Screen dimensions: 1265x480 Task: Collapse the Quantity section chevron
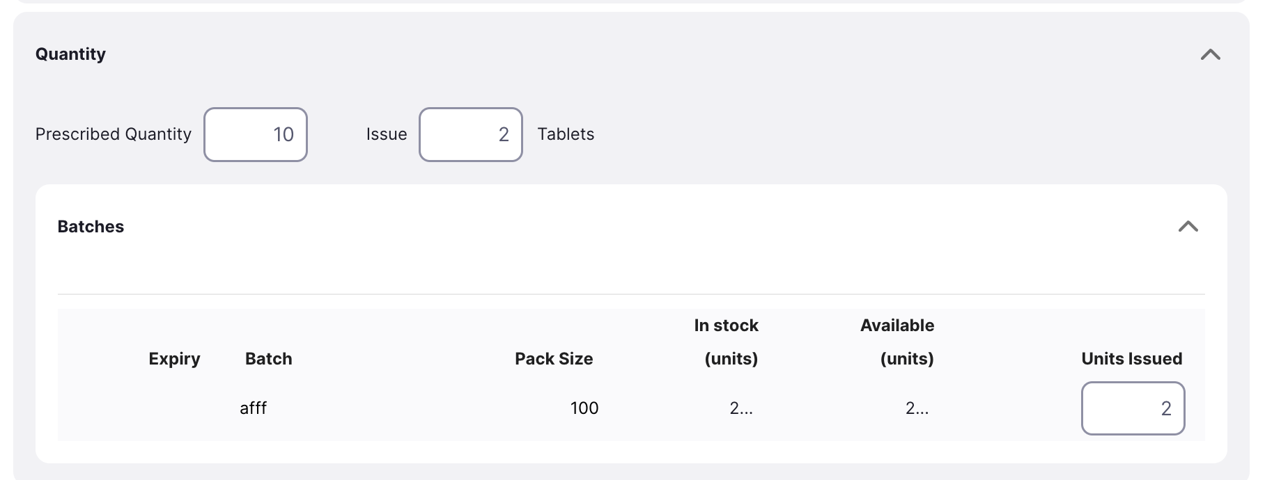click(x=1210, y=54)
